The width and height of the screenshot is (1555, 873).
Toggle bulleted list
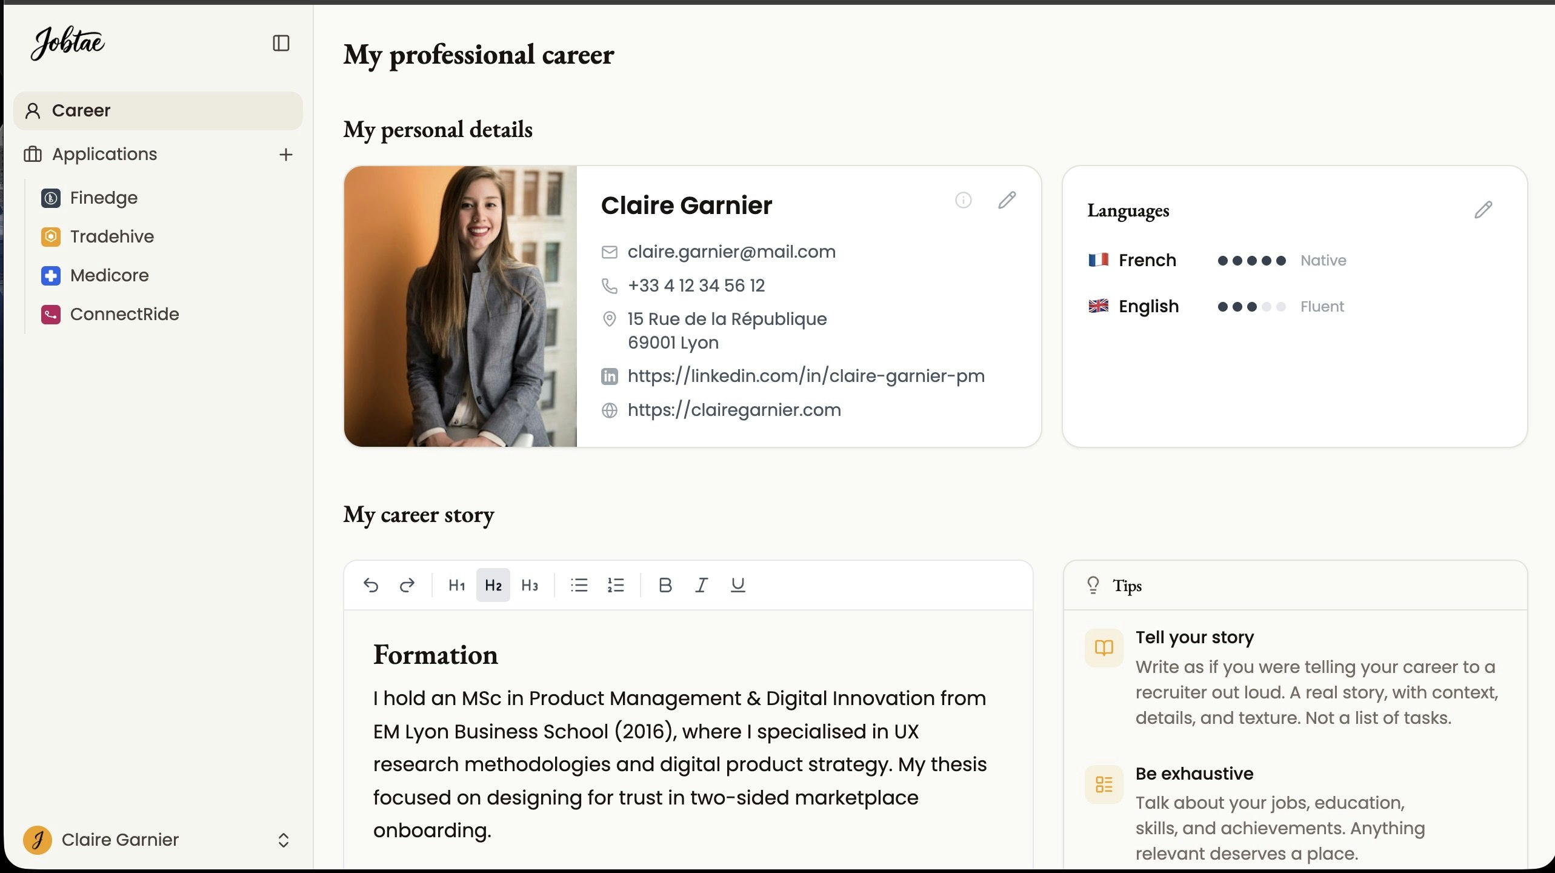click(579, 585)
